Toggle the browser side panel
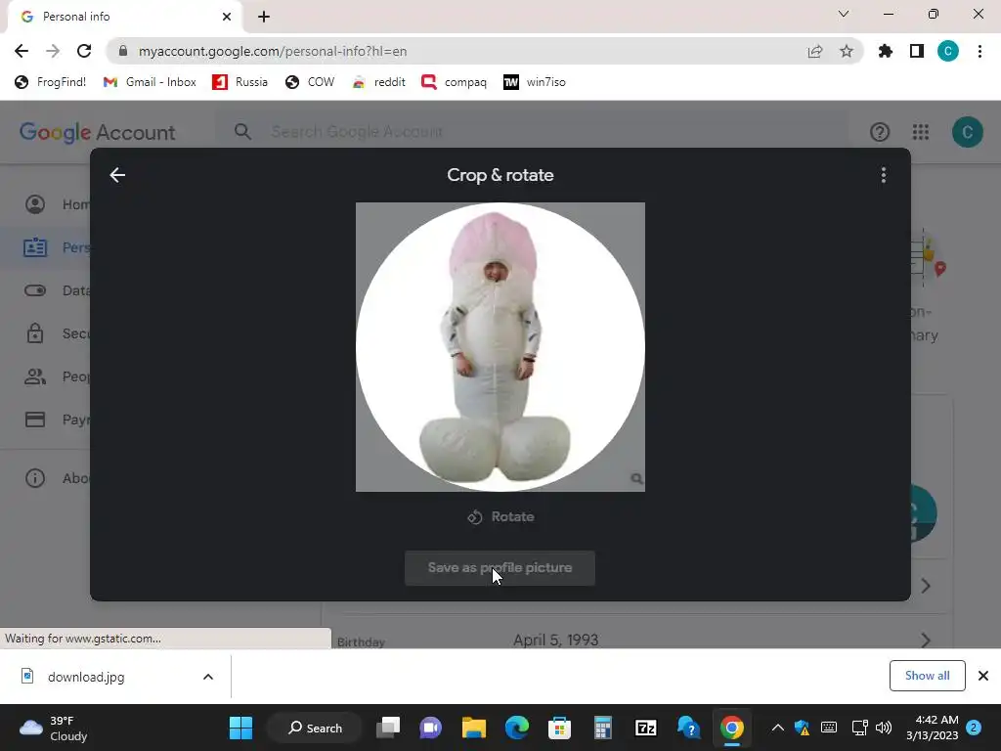 click(x=917, y=51)
